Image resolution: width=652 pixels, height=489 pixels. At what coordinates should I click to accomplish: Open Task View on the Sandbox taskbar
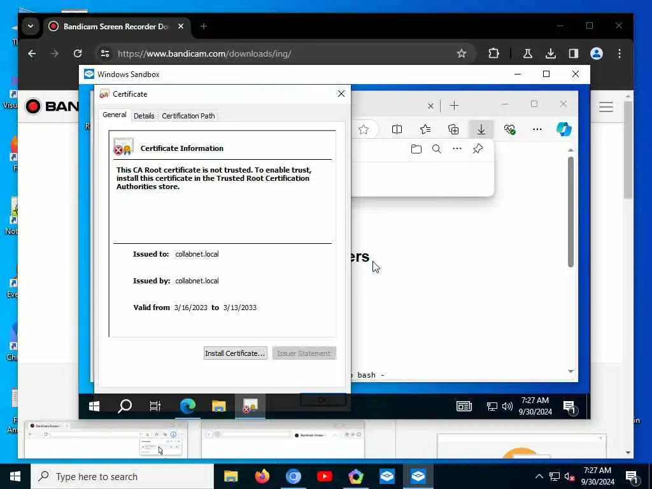(155, 406)
